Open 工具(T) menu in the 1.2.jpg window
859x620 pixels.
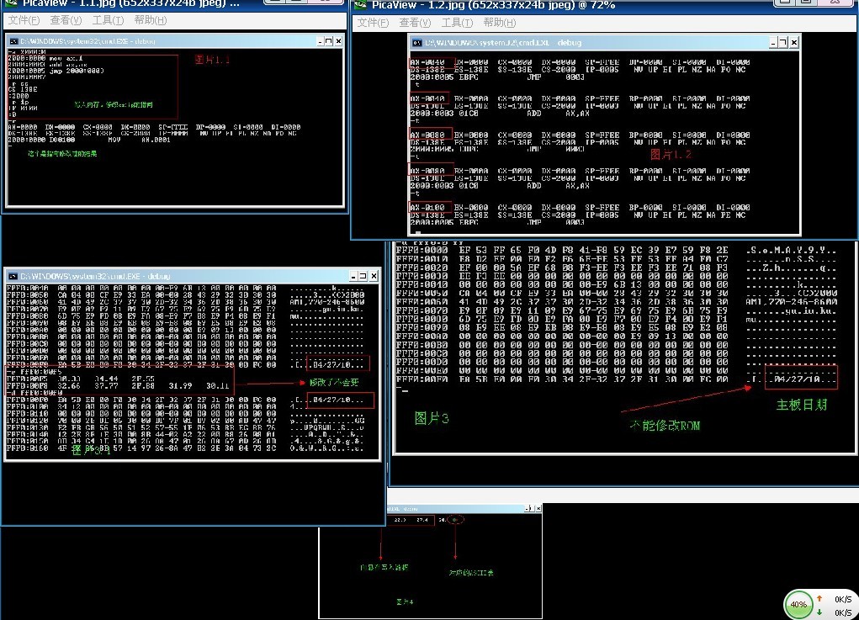pyautogui.click(x=458, y=23)
